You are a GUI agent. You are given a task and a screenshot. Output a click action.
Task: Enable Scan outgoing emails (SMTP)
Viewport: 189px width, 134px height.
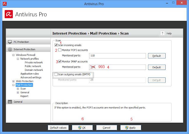[56, 74]
